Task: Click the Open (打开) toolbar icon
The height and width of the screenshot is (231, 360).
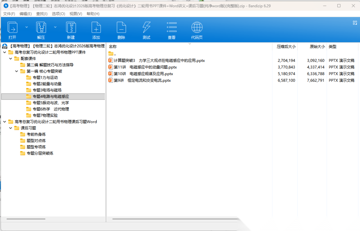Action: point(12,28)
